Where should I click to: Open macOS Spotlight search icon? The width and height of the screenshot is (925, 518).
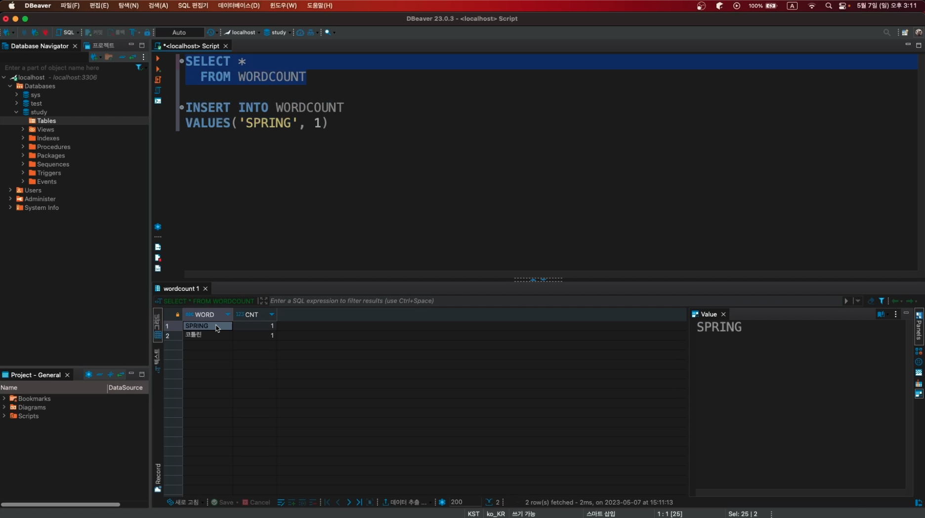pyautogui.click(x=828, y=6)
